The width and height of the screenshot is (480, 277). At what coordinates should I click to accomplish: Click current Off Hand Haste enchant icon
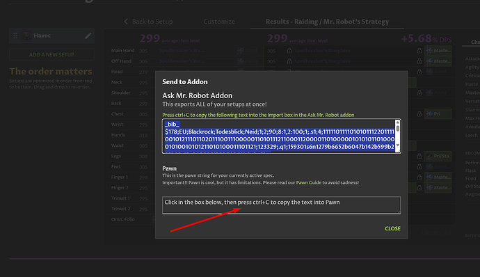pos(240,61)
